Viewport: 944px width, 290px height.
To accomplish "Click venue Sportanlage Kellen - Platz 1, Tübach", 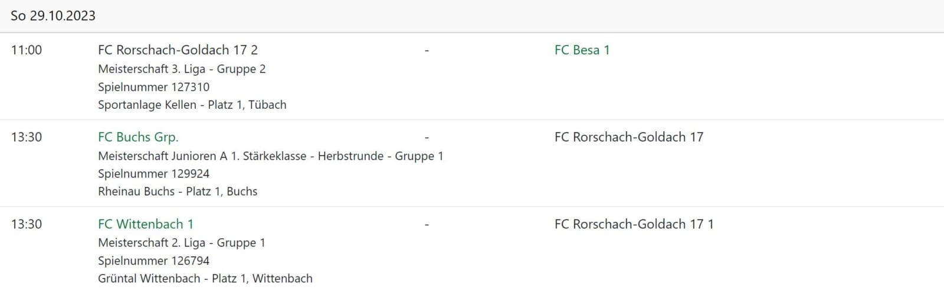I will pos(192,105).
